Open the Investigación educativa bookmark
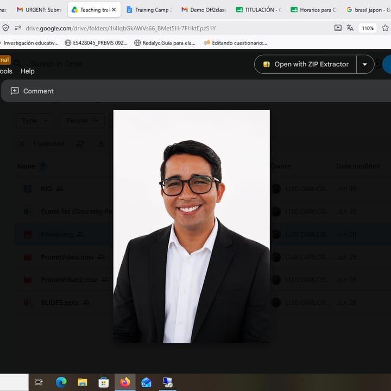This screenshot has height=391, width=391. (29, 43)
